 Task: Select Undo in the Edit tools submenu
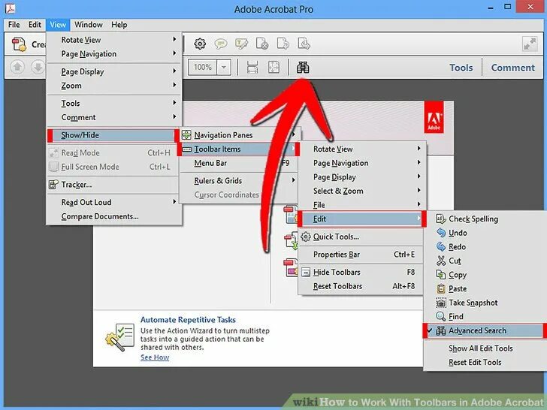tap(483, 233)
